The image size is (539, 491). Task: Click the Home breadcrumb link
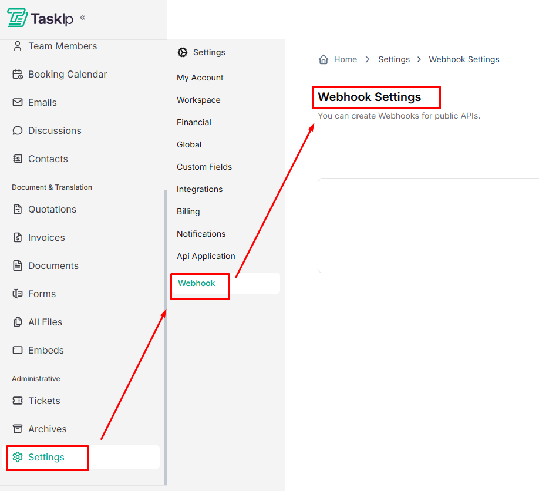click(345, 59)
